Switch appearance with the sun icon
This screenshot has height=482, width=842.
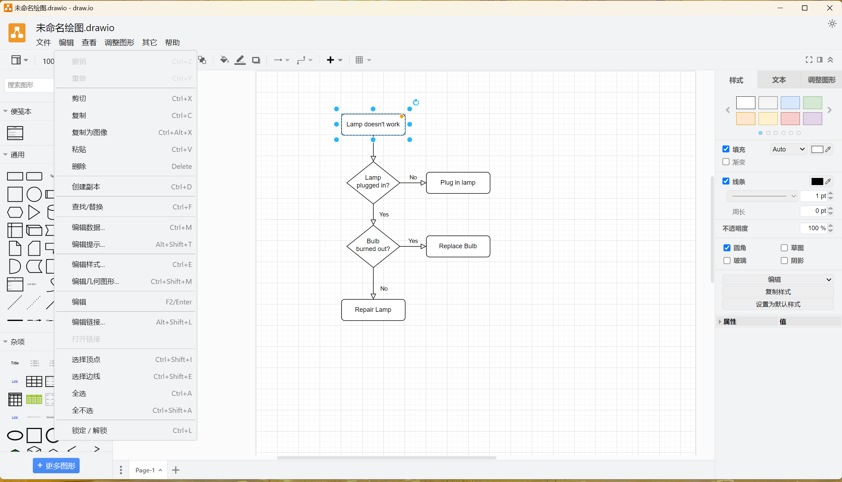click(832, 24)
